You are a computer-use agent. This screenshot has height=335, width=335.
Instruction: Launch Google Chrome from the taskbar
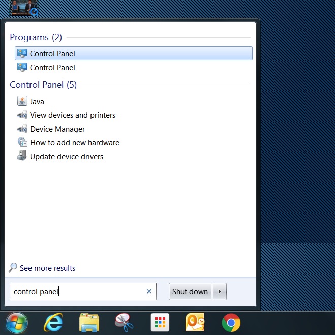(231, 323)
